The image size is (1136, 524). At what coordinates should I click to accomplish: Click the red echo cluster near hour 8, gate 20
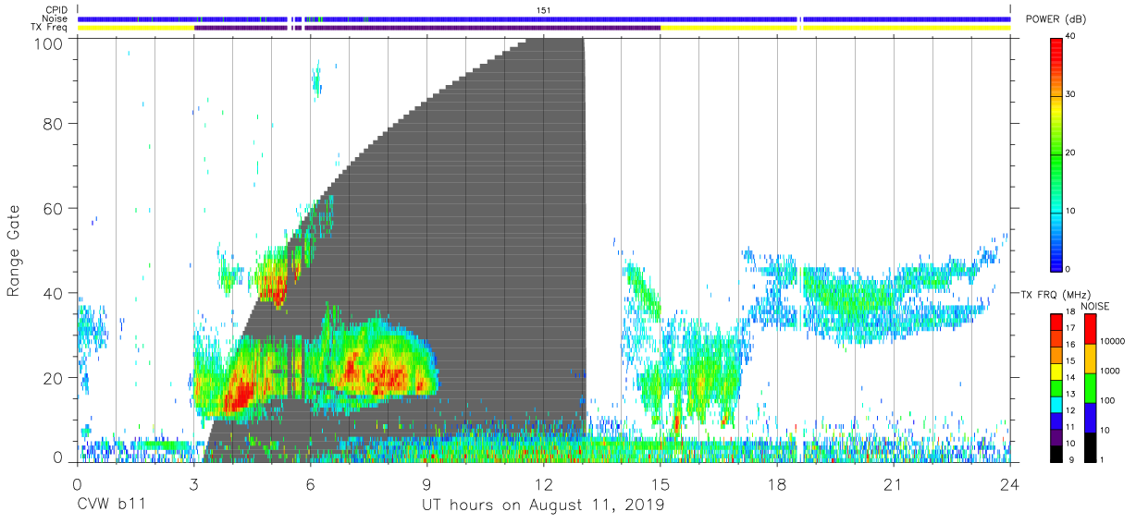tap(387, 375)
